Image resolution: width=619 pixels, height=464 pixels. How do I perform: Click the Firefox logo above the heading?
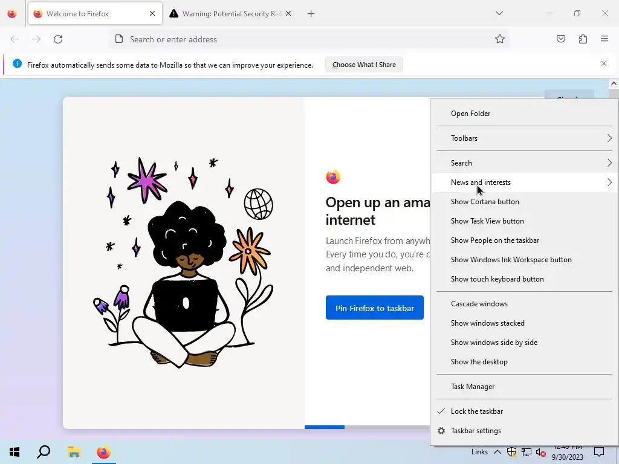[333, 176]
